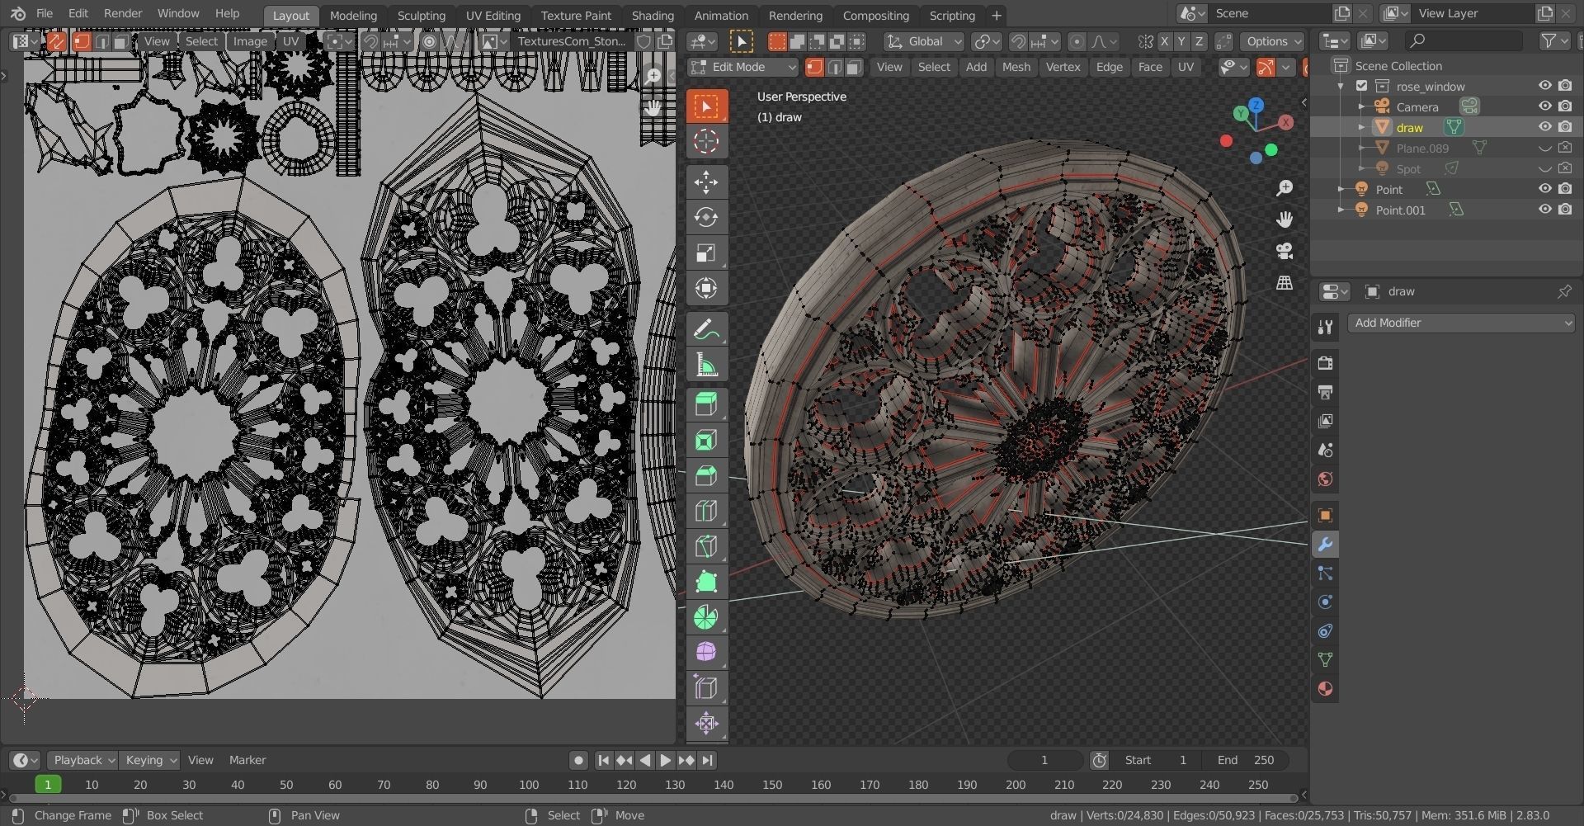Select the Move tool

click(x=706, y=182)
